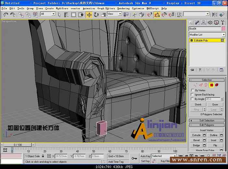This screenshot has height=169, width=228.
Task: Open the View reference coordinate dropdown
Action: coord(114,14)
